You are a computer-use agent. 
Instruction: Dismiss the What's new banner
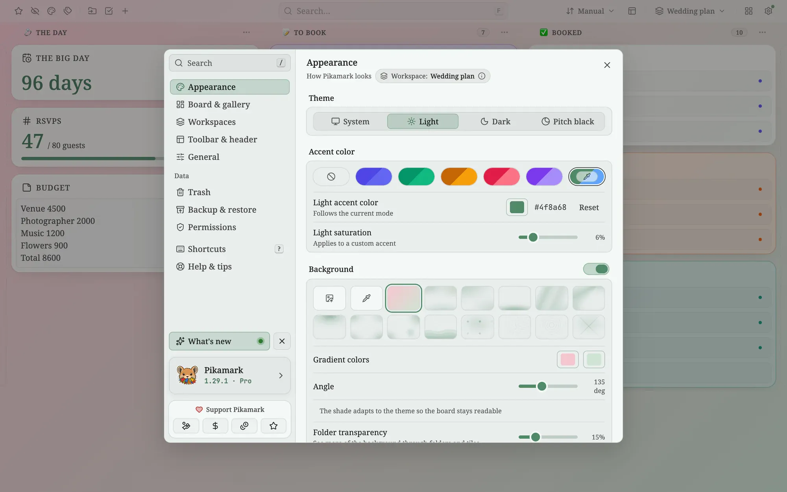[282, 341]
